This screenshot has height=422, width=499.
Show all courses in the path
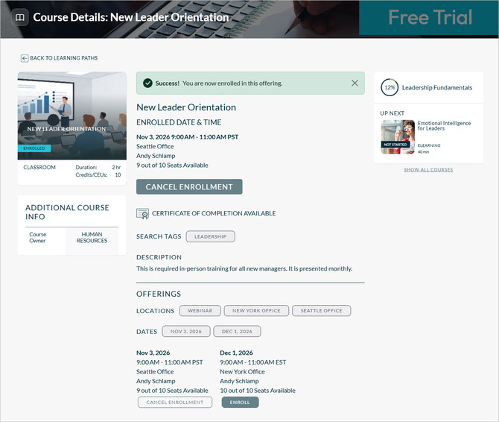coord(428,170)
